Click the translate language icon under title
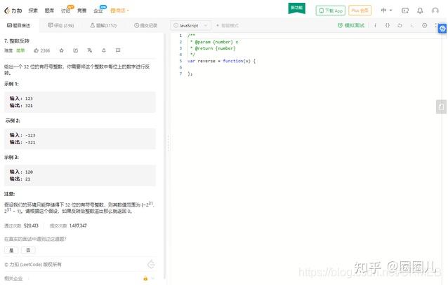This screenshot has width=448, height=285. point(89,50)
